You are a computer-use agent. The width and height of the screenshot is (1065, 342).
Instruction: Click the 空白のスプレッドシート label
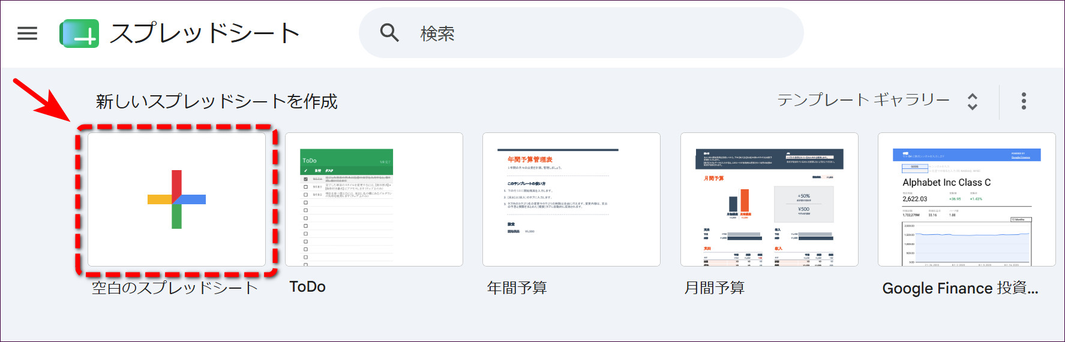point(175,287)
